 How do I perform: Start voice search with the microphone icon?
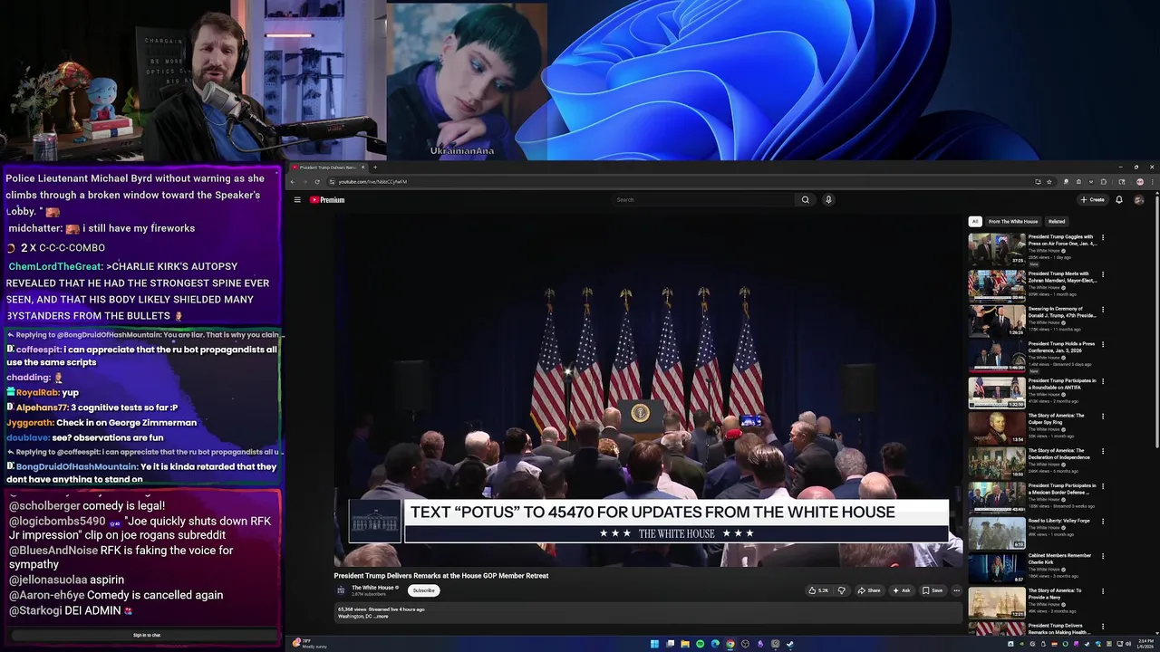(x=828, y=200)
